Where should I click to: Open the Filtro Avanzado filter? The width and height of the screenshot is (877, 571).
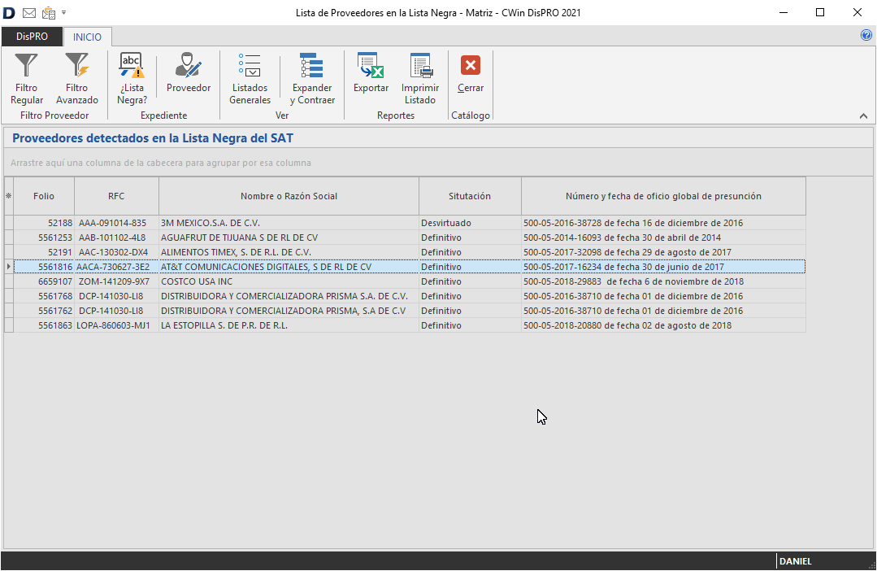point(77,78)
